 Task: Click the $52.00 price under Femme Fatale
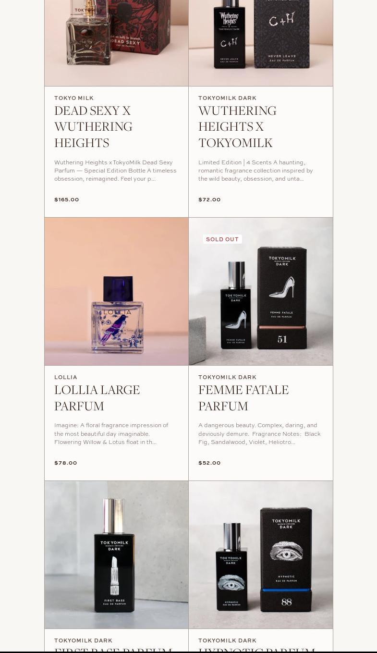[209, 463]
